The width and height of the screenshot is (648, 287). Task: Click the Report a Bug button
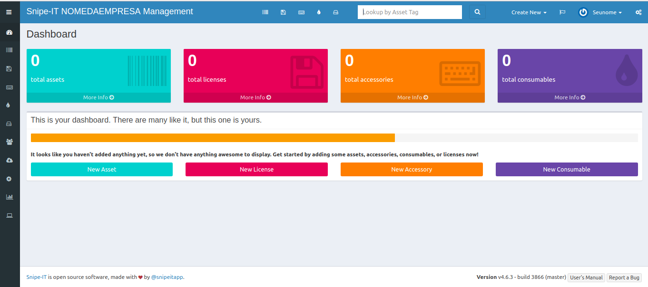click(624, 277)
